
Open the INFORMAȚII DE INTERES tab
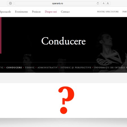[x=111, y=67]
